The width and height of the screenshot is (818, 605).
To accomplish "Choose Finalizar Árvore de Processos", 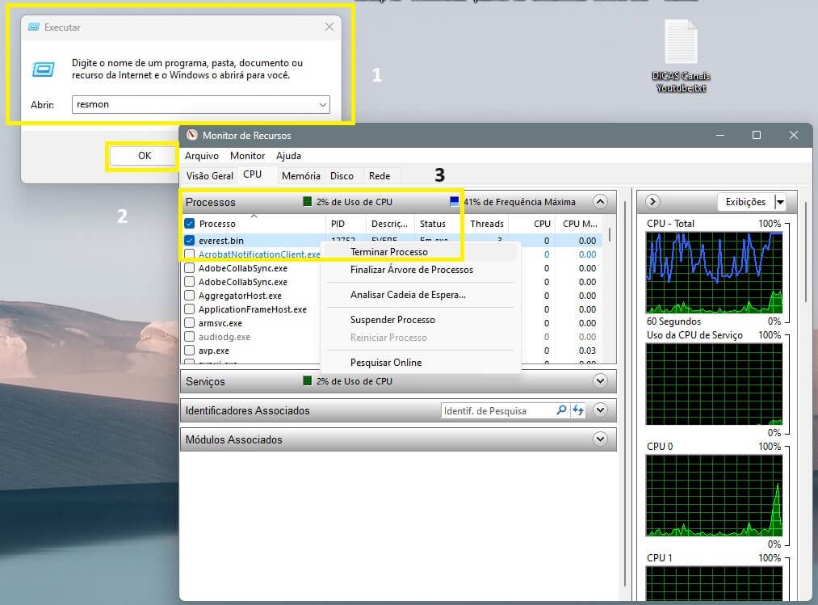I will click(x=421, y=270).
